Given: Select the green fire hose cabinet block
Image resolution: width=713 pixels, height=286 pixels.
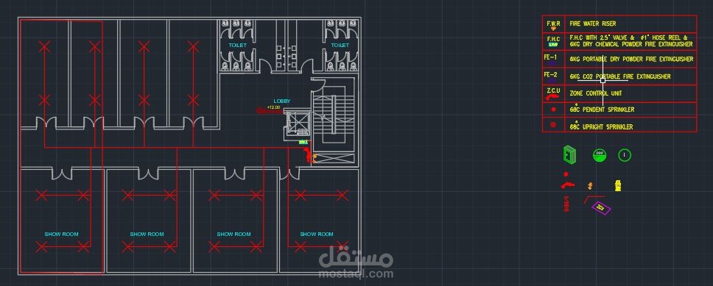Looking at the screenshot, I should tap(569, 155).
